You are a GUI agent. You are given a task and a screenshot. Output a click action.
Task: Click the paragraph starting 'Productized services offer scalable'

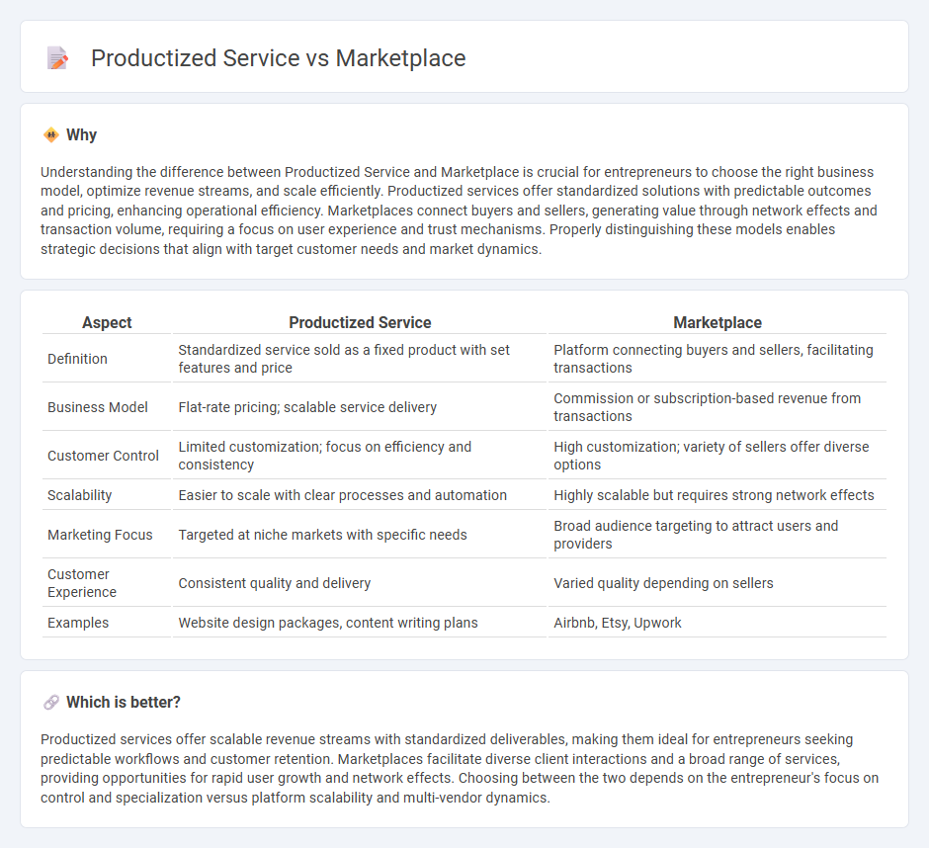pos(460,769)
